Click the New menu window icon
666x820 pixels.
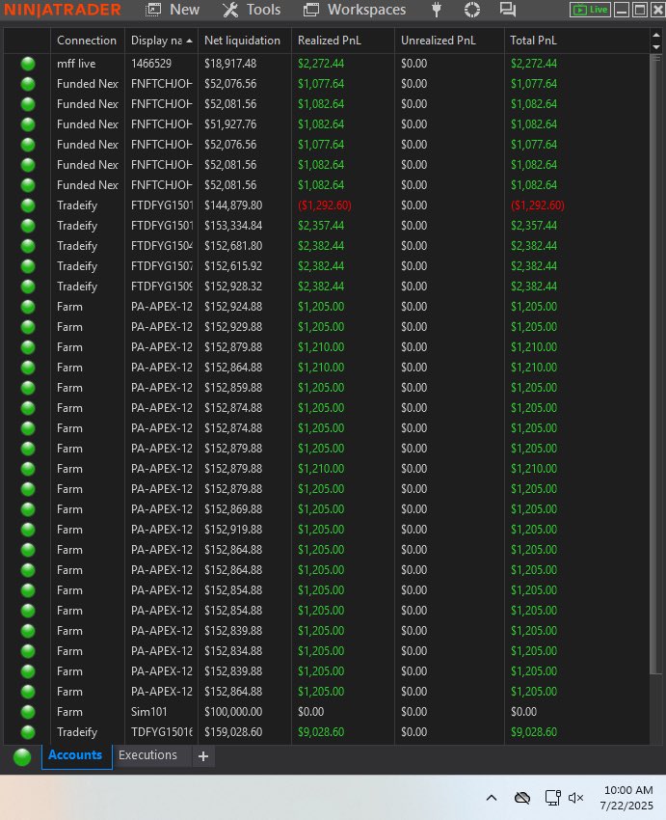coord(152,10)
